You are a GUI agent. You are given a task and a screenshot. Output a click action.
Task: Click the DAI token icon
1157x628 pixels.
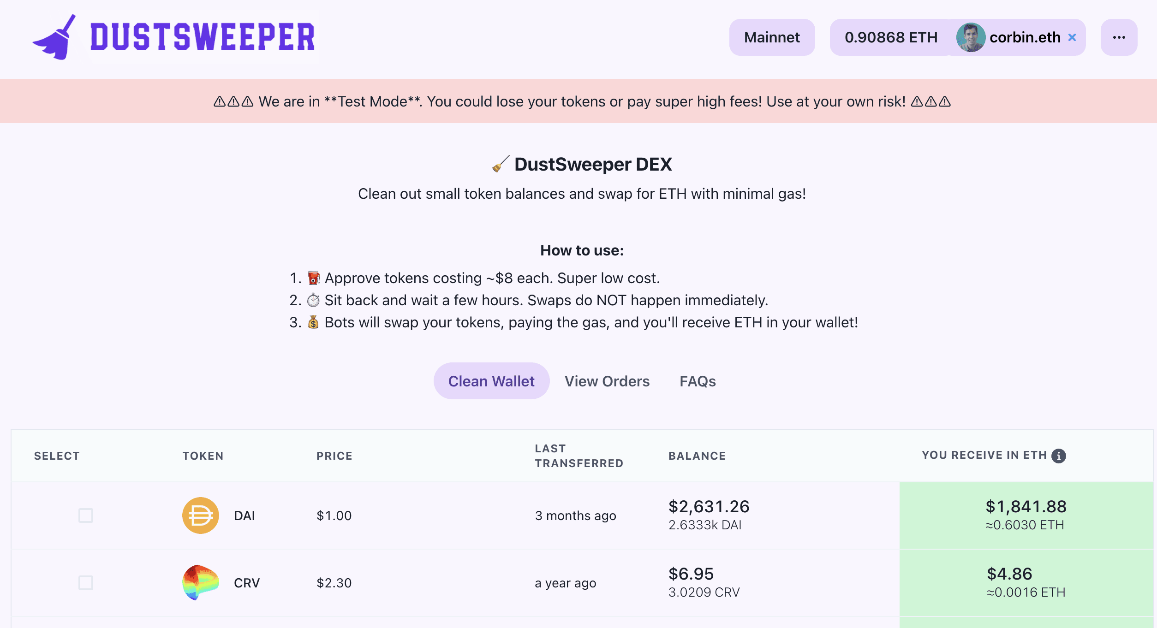(x=199, y=515)
